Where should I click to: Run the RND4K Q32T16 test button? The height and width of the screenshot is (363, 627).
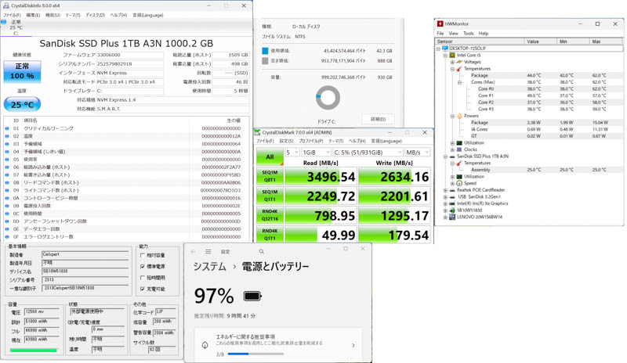pos(270,215)
